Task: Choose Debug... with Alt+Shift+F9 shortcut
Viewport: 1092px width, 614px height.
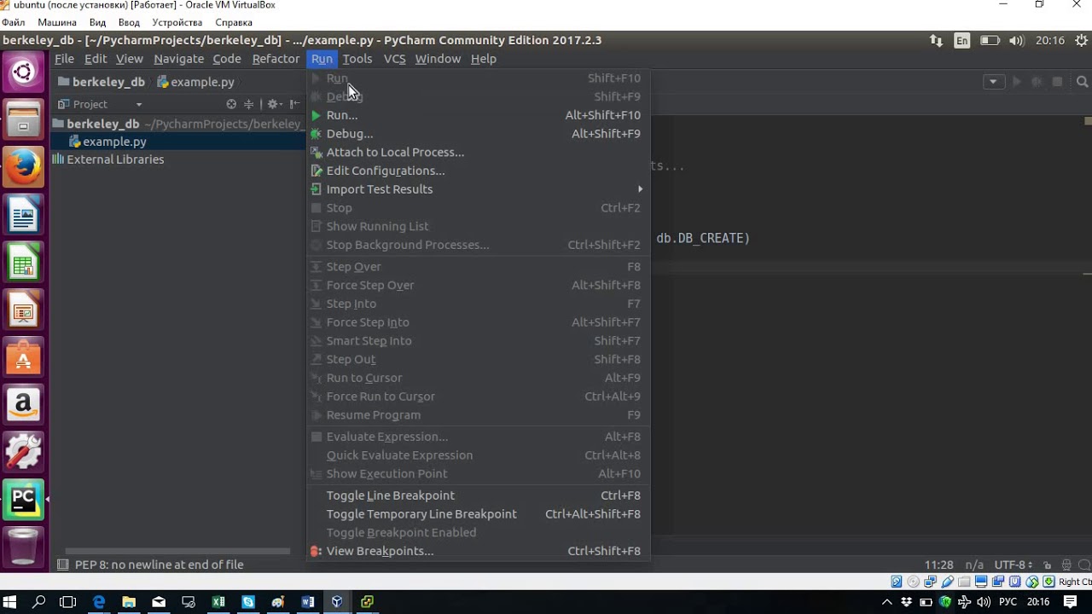Action: tap(479, 134)
